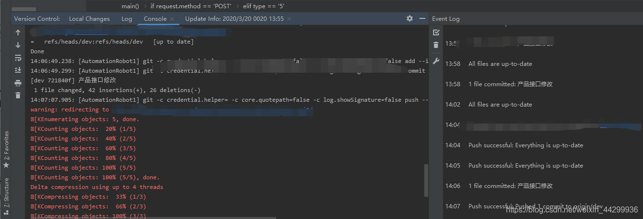Screen dimensions: 643x219
Task: Click 'Delta compression using up to 4 threads'
Action: tap(97, 187)
